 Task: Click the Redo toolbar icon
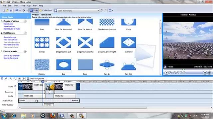point(24,10)
